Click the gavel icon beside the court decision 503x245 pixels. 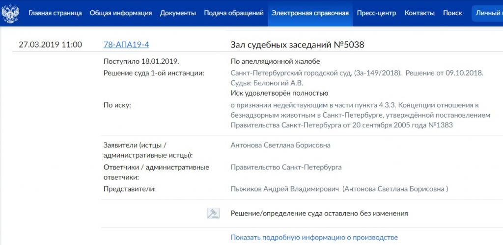(x=213, y=214)
